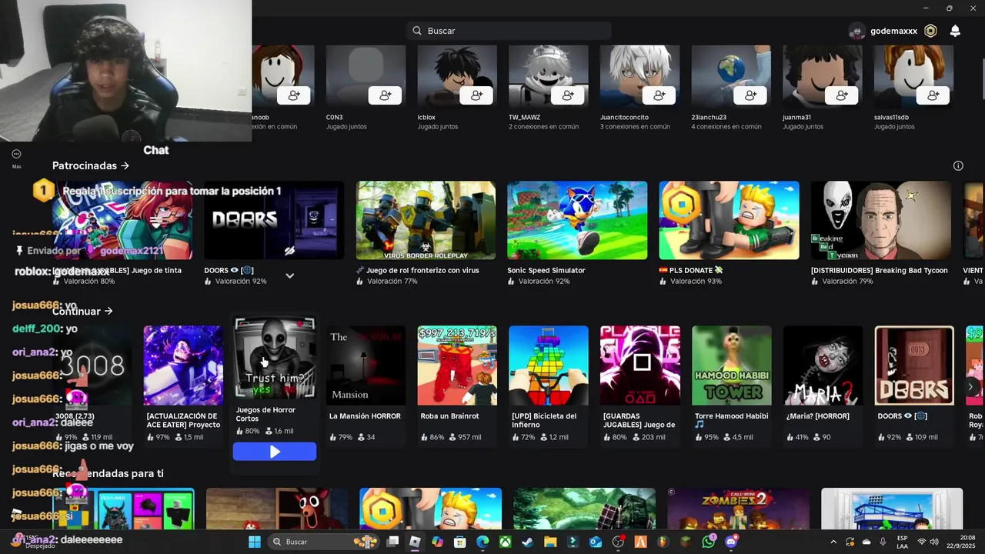This screenshot has height=554, width=985.
Task: Click the Roblox Buscar search field
Action: point(509,31)
